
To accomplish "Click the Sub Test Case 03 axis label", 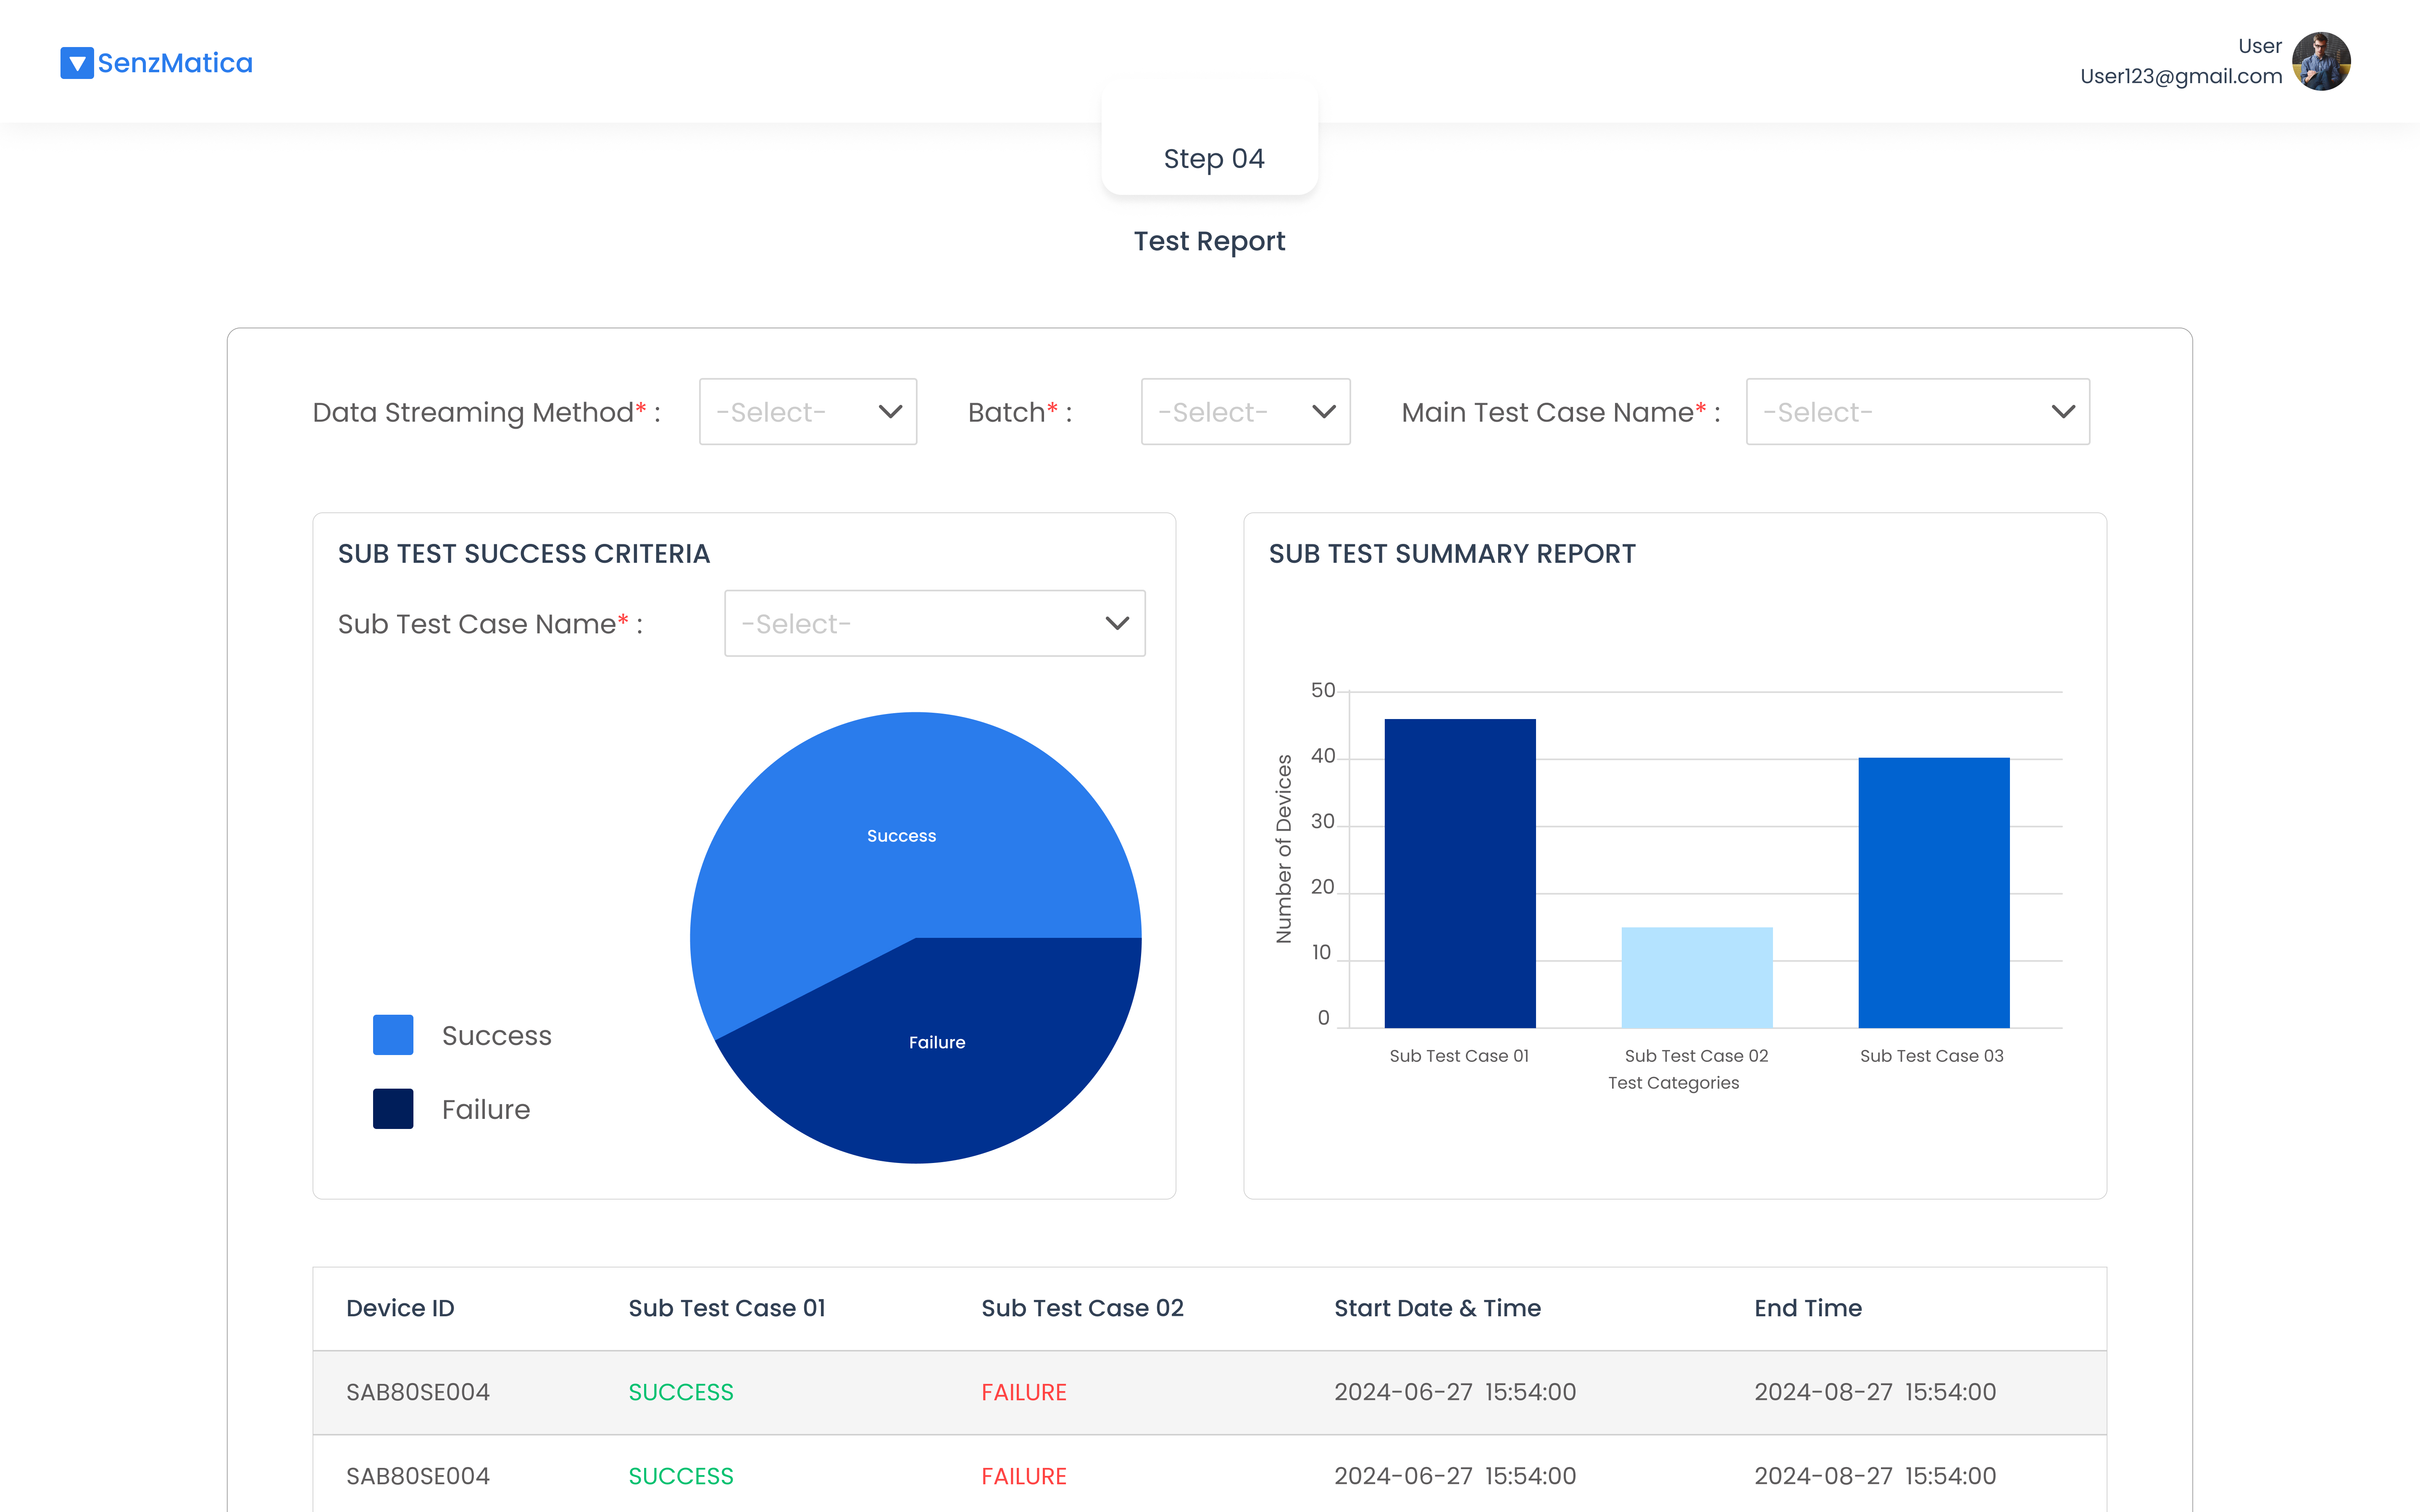I will coord(1931,1056).
